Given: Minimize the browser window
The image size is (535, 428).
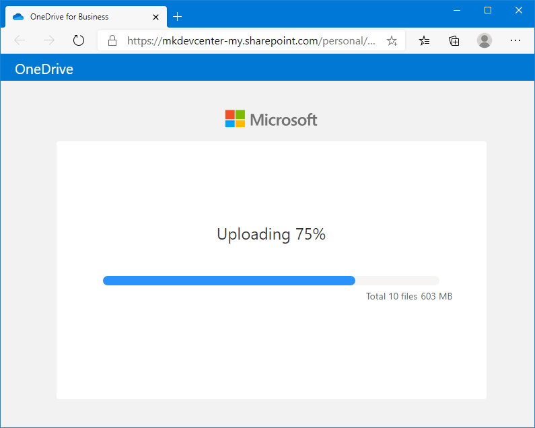Looking at the screenshot, I should tap(457, 11).
